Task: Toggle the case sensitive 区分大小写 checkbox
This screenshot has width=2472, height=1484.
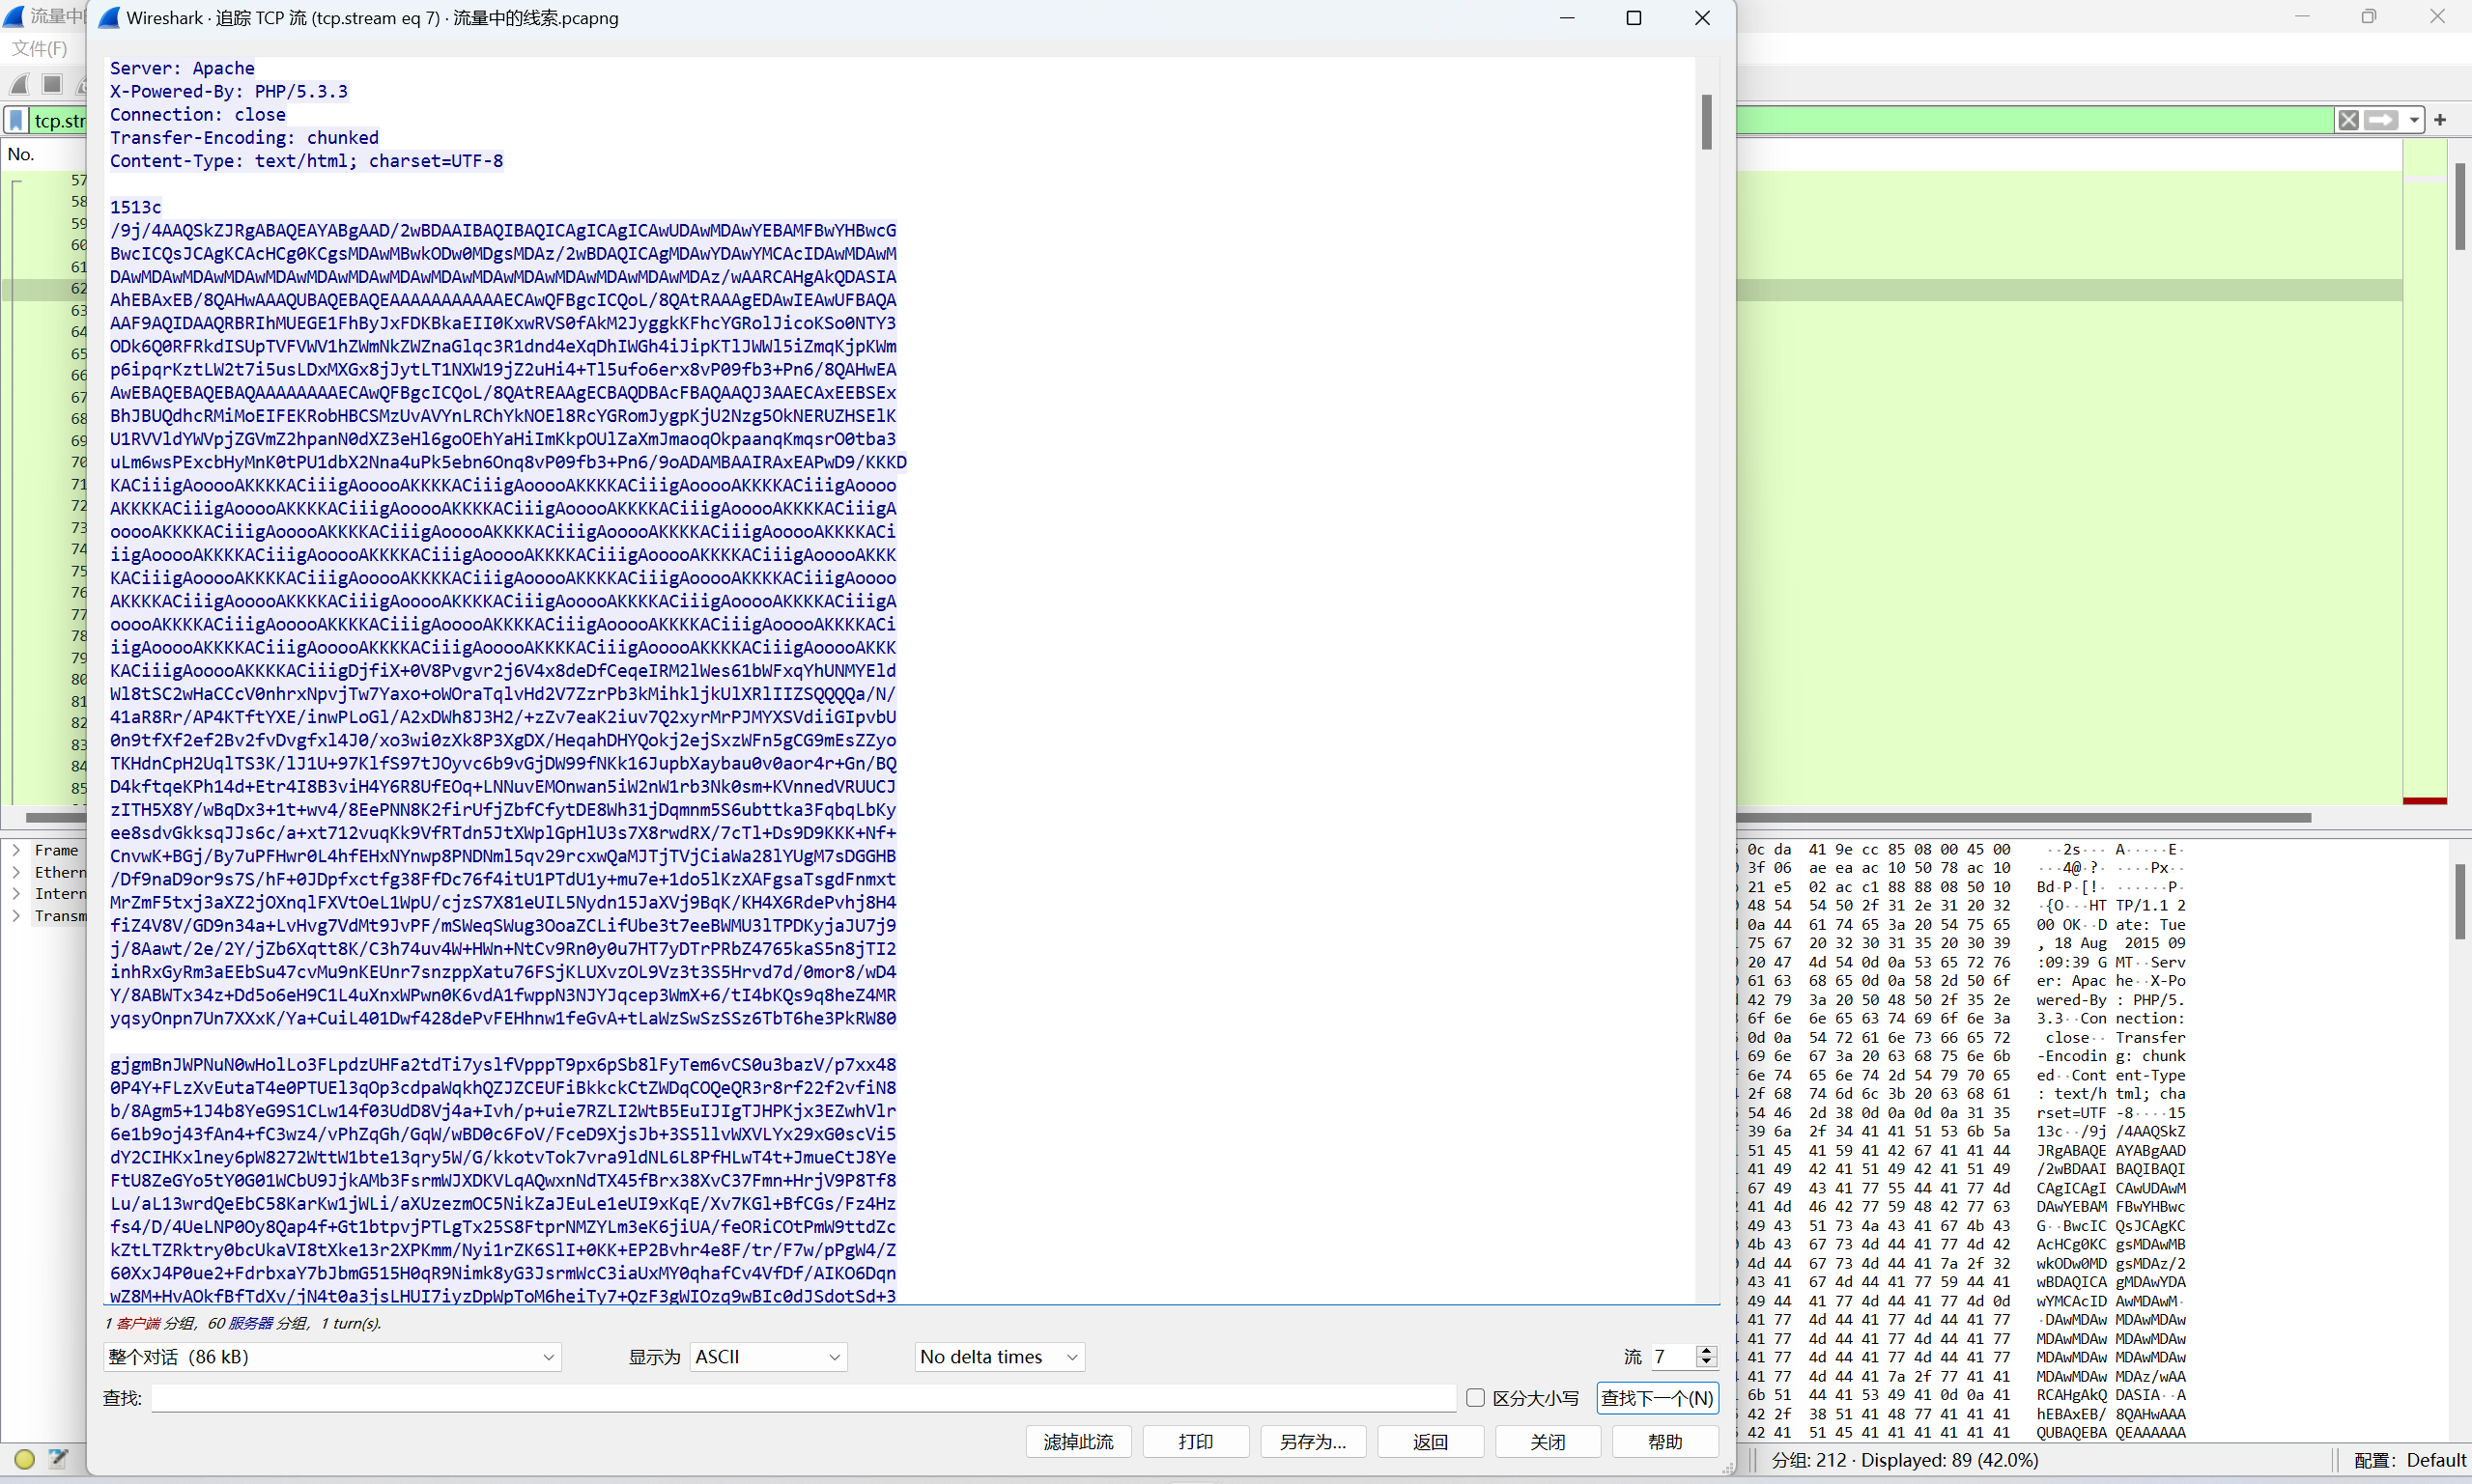Action: pos(1474,1398)
